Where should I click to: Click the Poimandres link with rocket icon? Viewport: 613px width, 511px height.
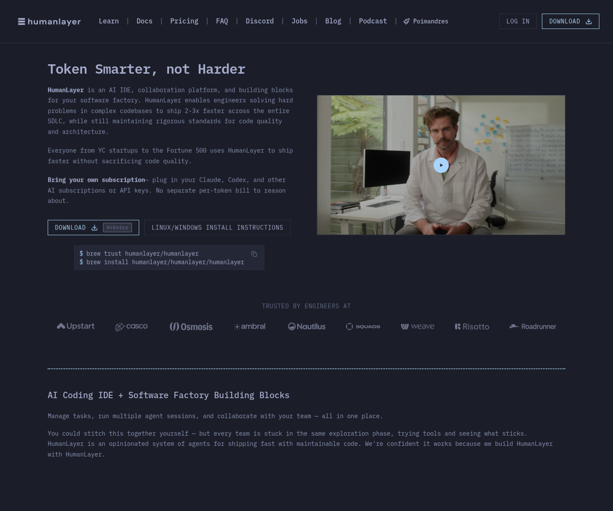[x=426, y=21]
